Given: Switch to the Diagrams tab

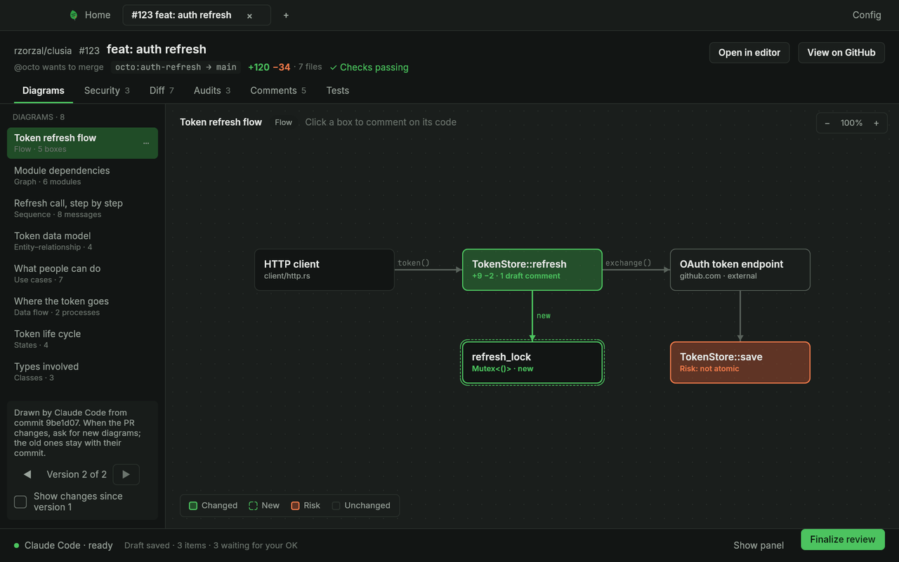Looking at the screenshot, I should pos(44,91).
